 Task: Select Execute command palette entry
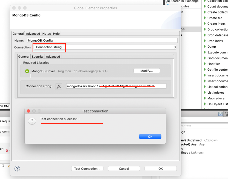point(218,52)
